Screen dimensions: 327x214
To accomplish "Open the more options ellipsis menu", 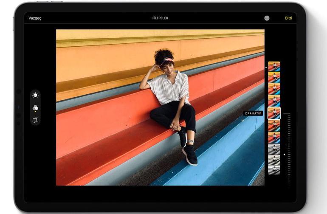I will coord(267,18).
